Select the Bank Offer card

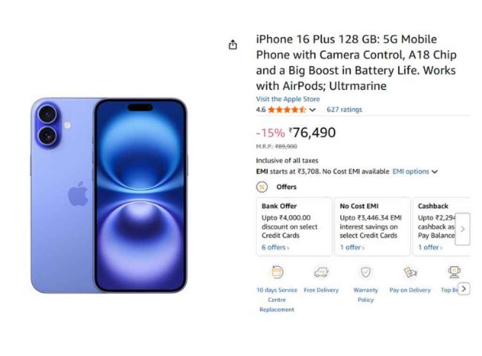pyautogui.click(x=294, y=226)
